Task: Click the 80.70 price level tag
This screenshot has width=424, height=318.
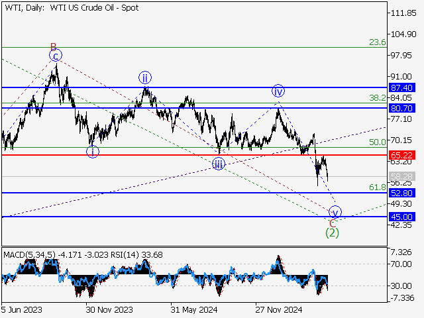Action: tap(402, 107)
